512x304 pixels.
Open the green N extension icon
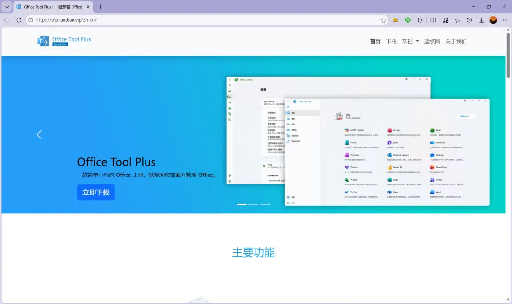[408, 20]
